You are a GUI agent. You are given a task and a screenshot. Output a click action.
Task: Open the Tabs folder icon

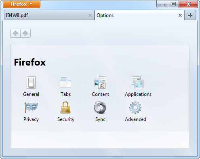tap(65, 83)
